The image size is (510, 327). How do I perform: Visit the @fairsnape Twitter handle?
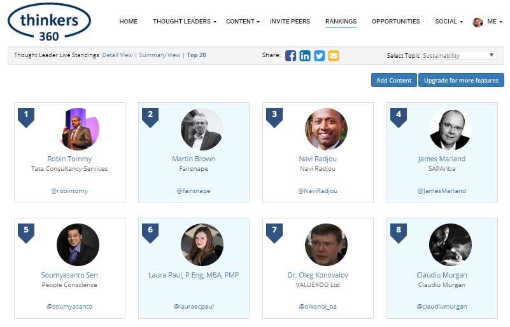[194, 191]
